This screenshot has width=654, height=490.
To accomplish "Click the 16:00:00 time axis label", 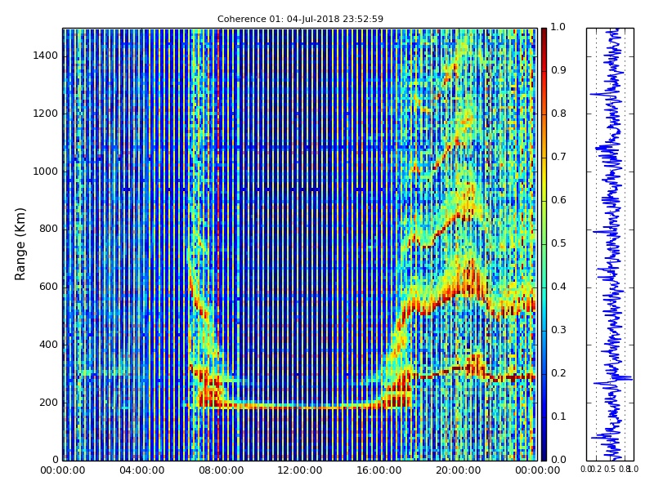I will 379,470.
